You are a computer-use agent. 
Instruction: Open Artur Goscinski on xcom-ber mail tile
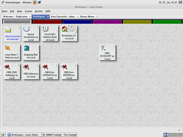tap(12, 34)
